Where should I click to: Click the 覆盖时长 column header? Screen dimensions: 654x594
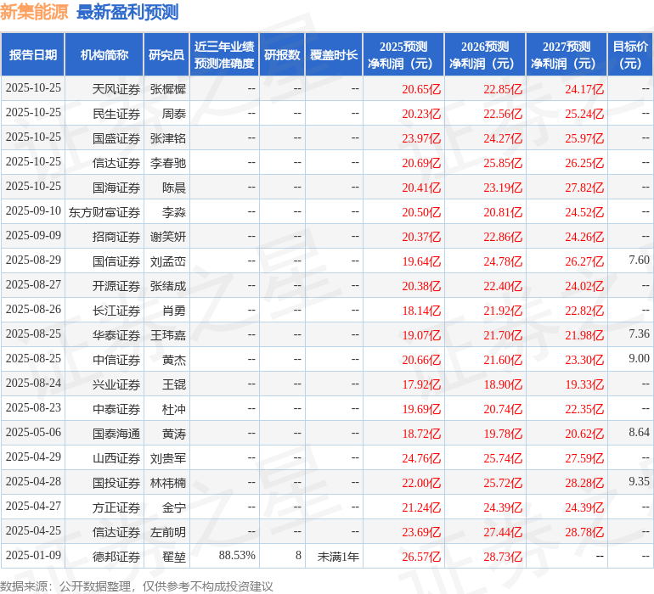click(x=334, y=55)
